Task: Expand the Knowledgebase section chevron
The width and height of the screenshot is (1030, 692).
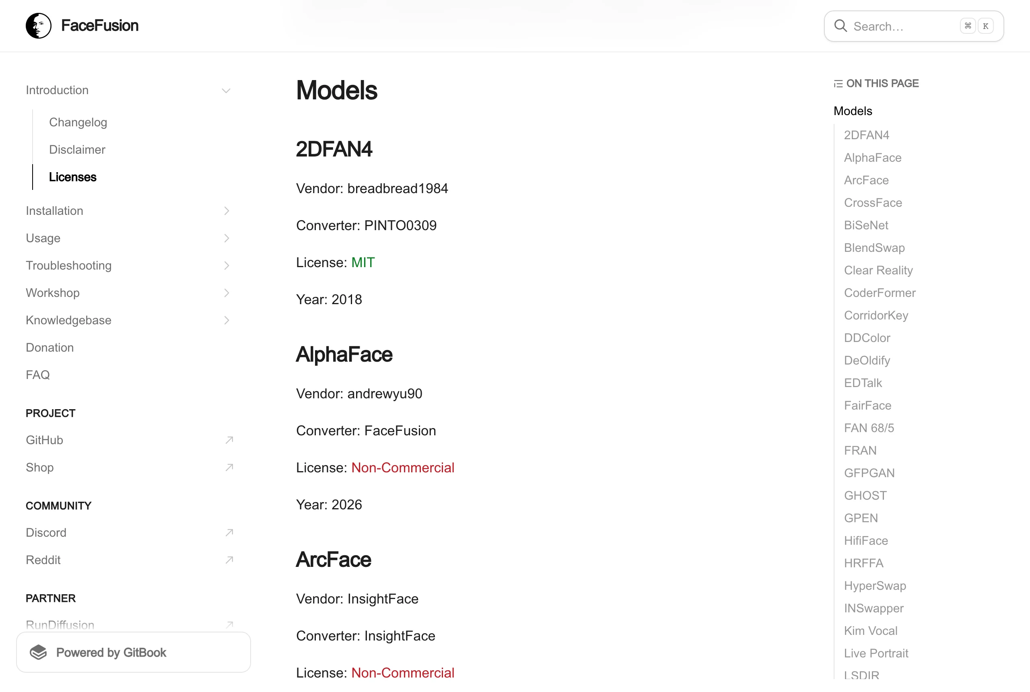Action: tap(227, 320)
